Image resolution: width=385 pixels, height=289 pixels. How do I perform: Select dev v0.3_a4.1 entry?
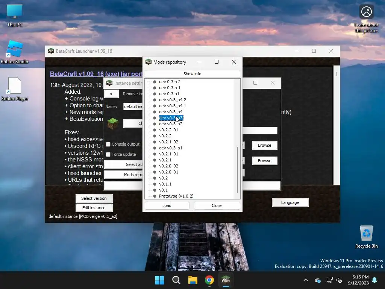173,106
